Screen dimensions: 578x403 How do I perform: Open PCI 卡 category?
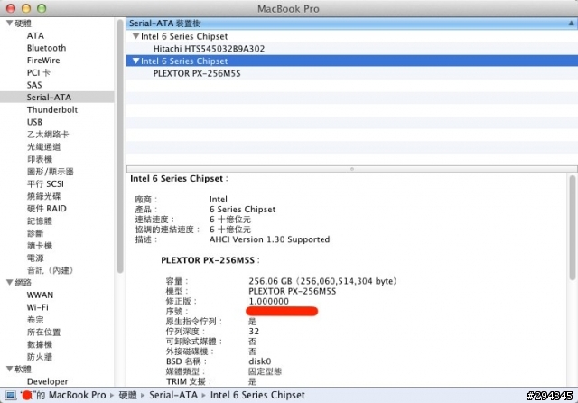tap(38, 72)
